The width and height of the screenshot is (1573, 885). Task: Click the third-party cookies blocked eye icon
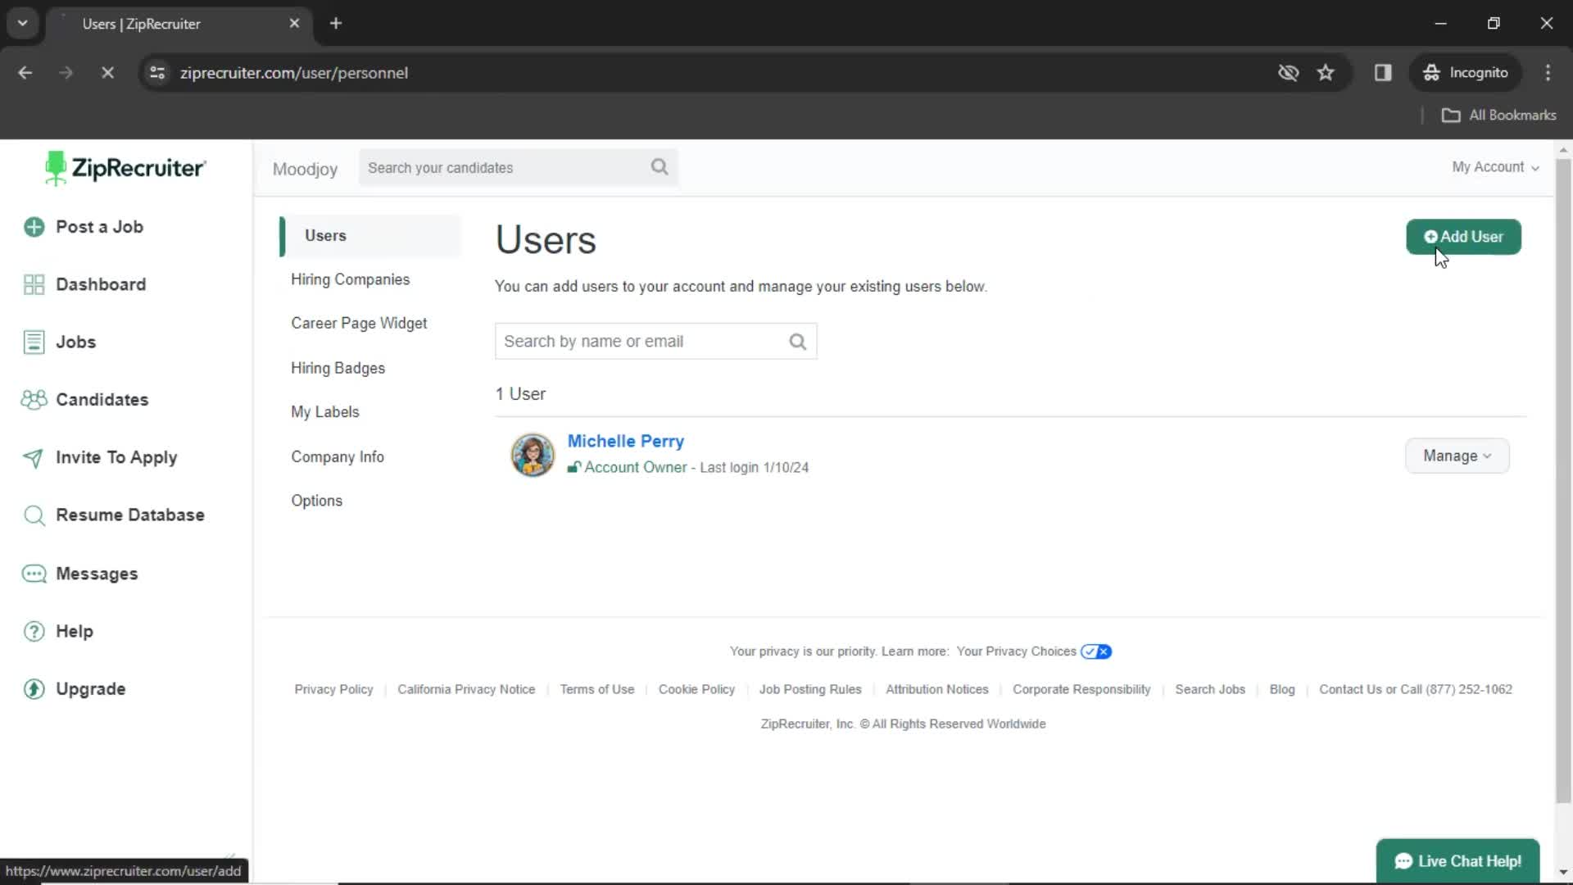click(x=1288, y=73)
